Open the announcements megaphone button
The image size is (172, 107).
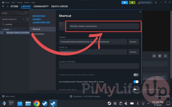(125, 3)
